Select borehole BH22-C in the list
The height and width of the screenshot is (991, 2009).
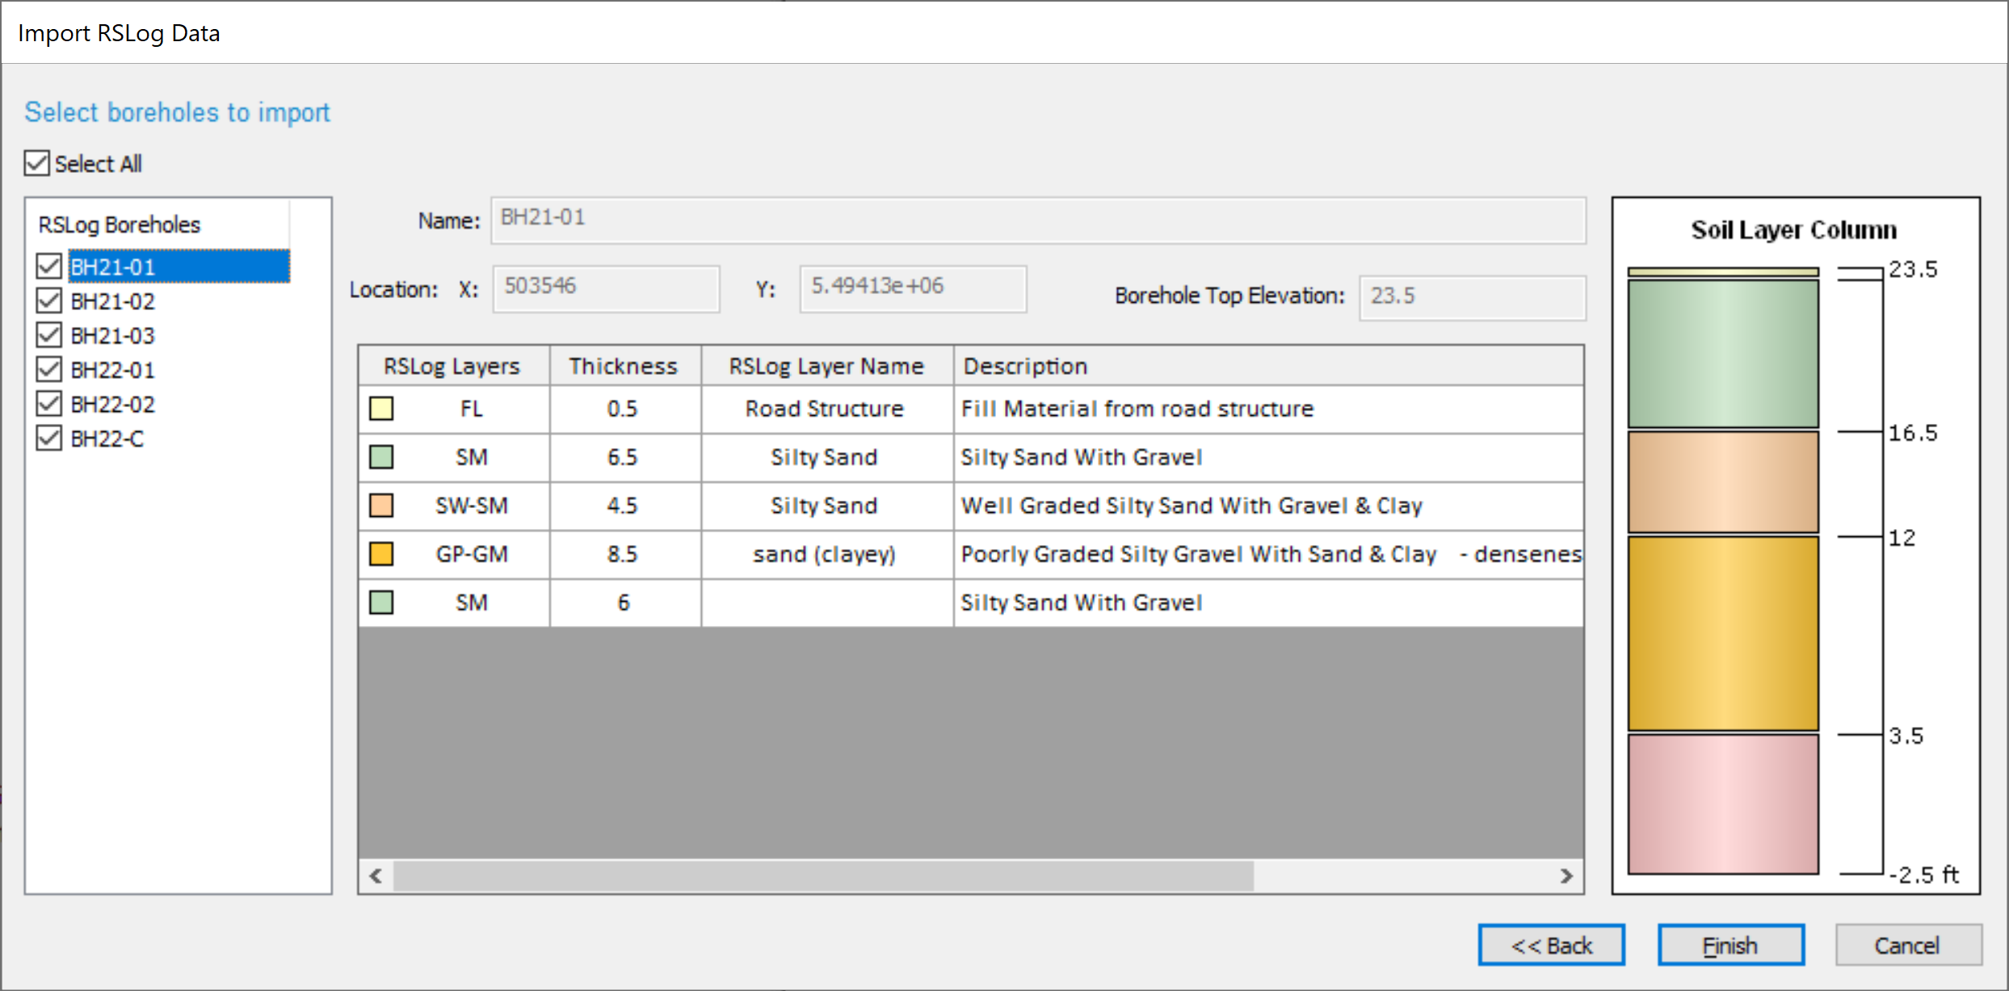(107, 439)
